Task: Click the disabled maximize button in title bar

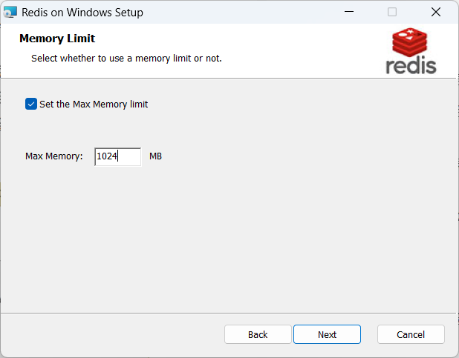Action: point(392,12)
